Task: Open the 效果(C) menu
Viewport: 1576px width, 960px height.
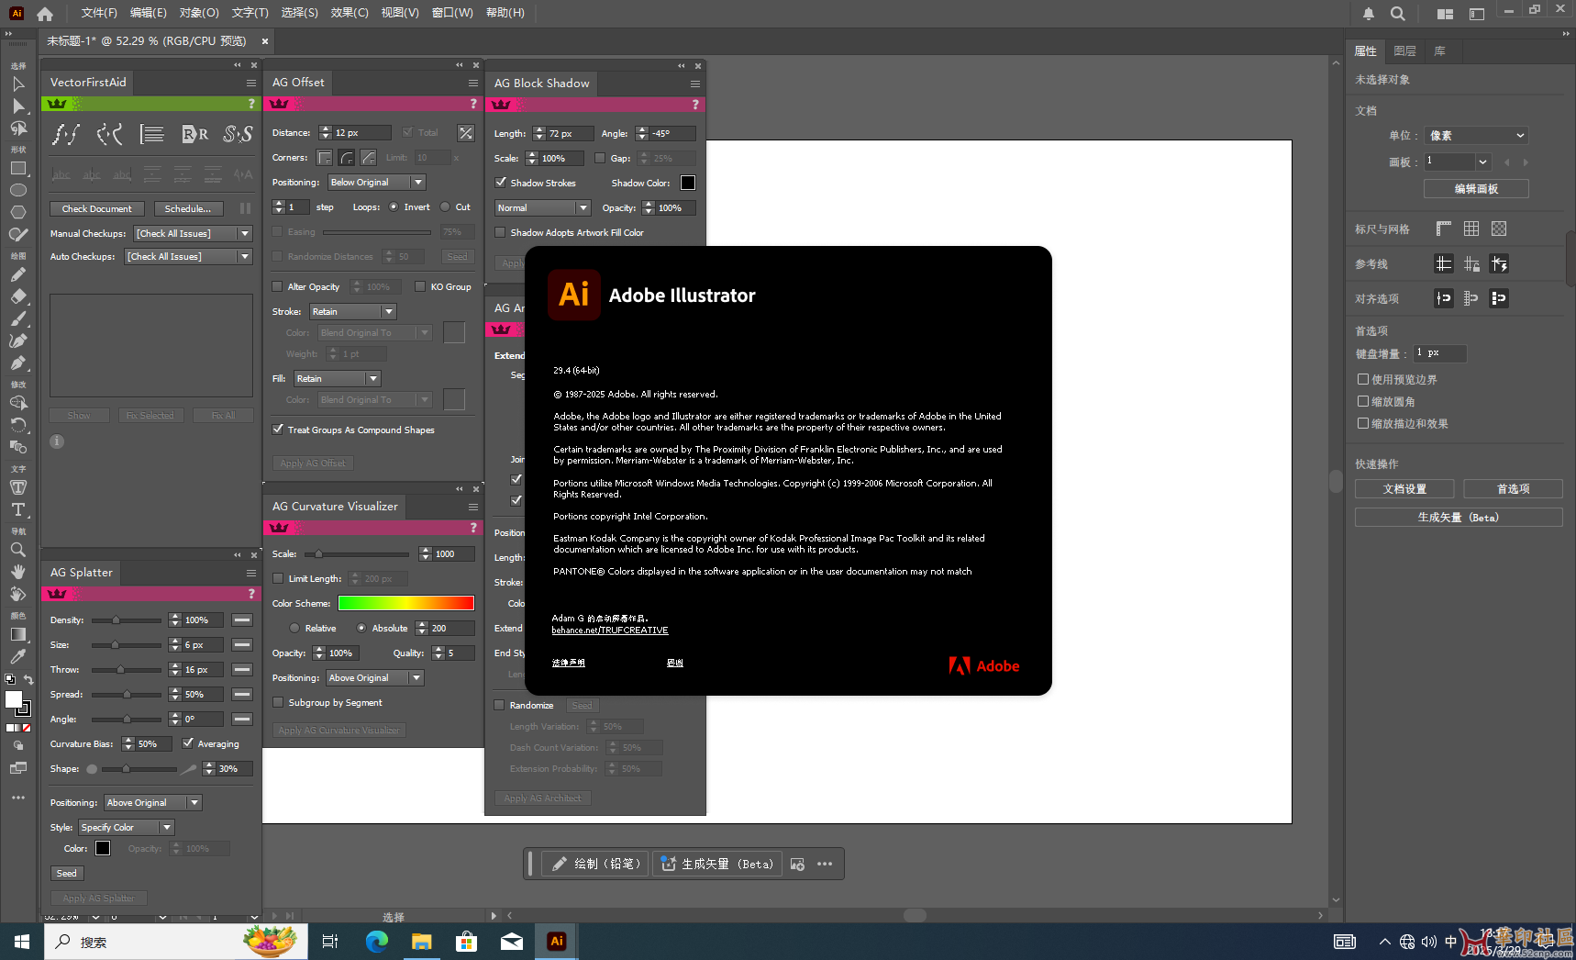Action: click(350, 13)
